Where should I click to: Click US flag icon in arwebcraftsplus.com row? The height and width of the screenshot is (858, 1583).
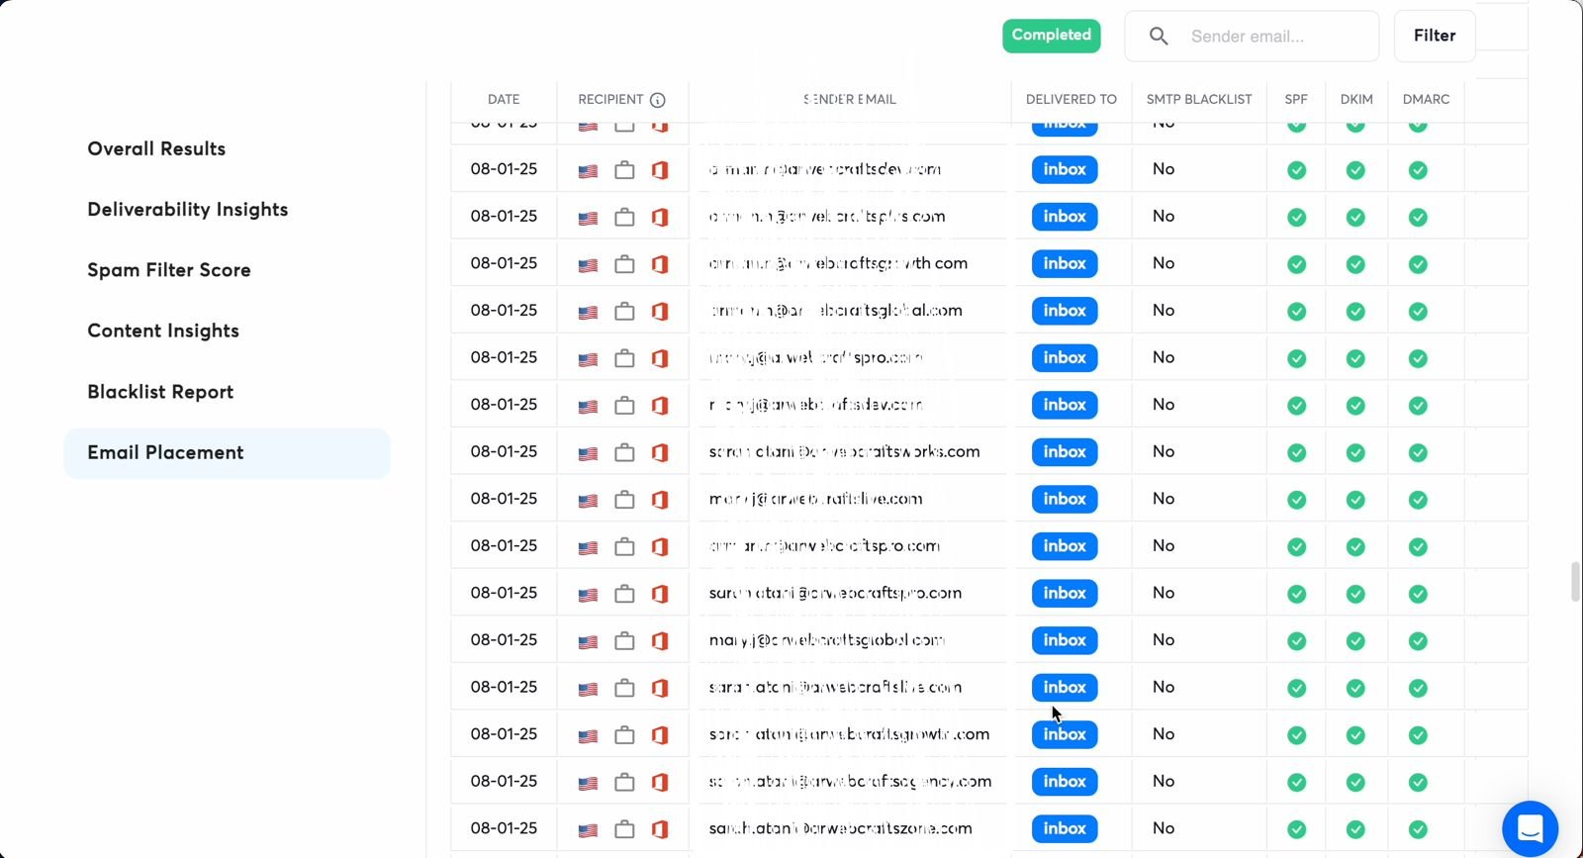click(x=588, y=218)
